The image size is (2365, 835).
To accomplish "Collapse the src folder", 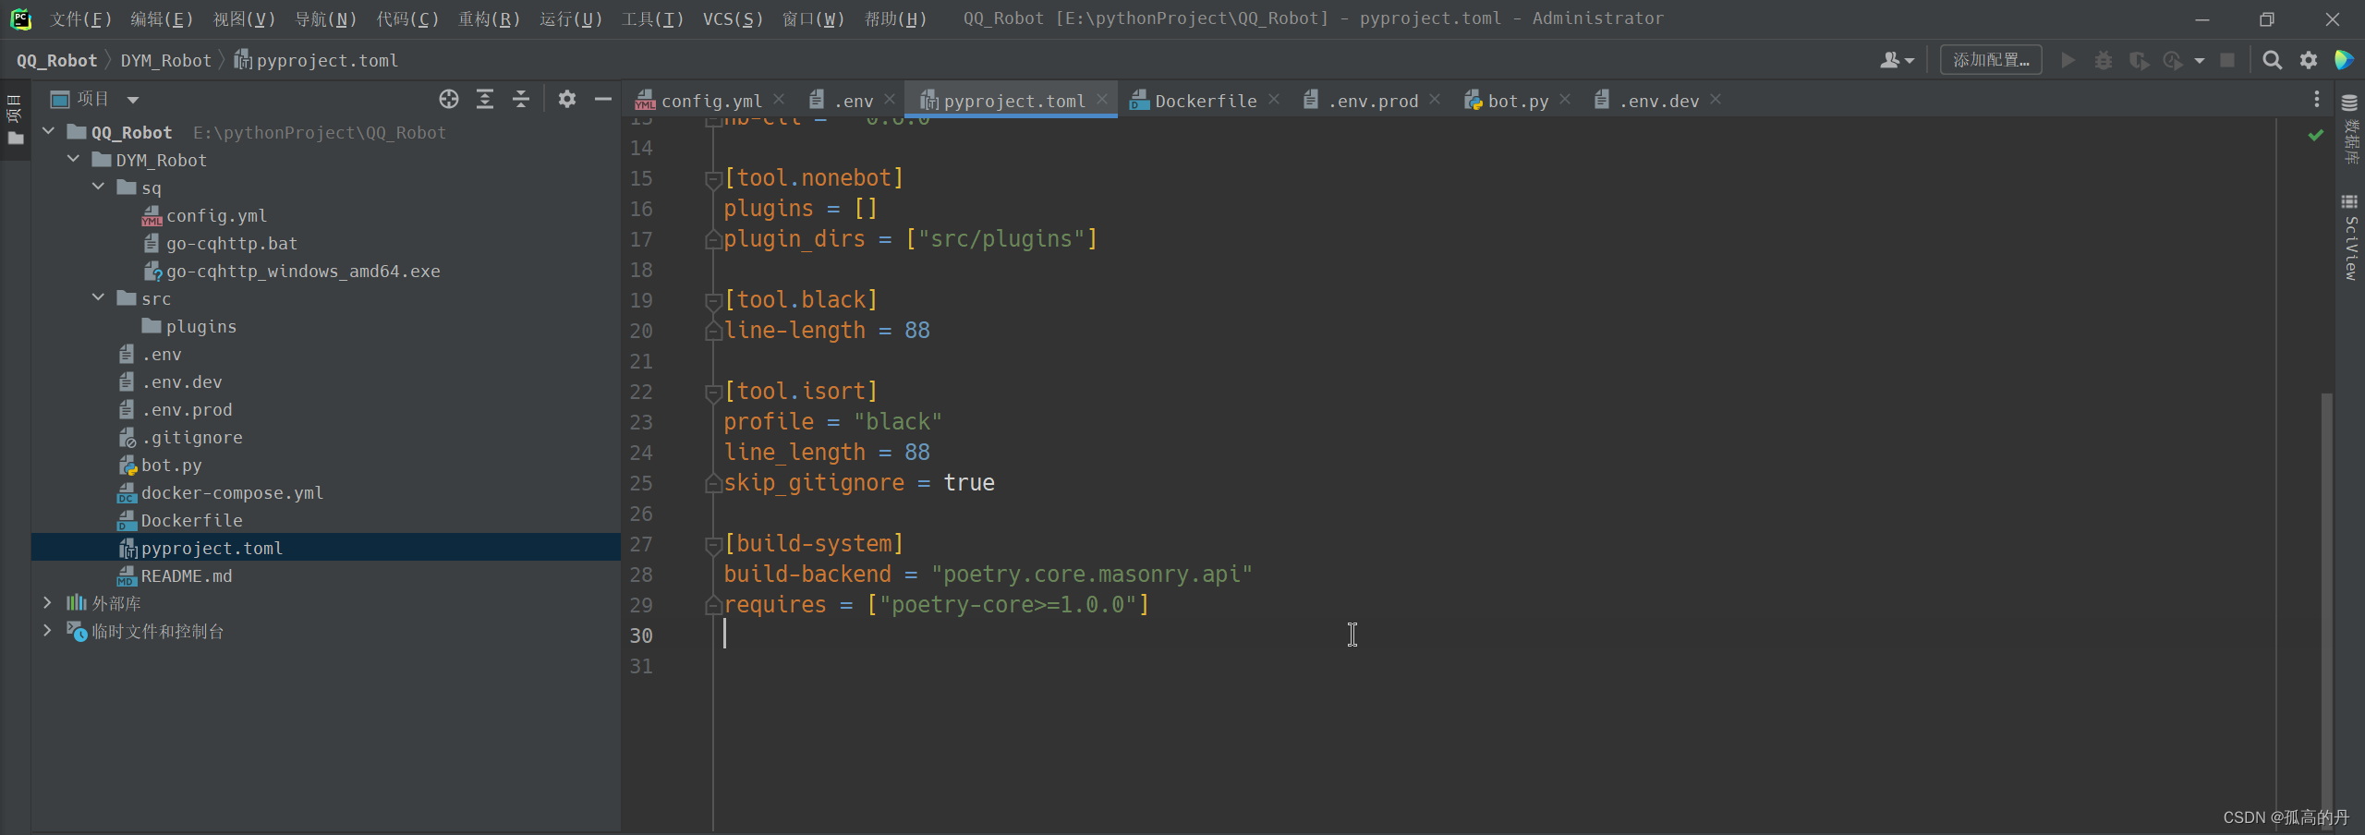I will coord(99,297).
